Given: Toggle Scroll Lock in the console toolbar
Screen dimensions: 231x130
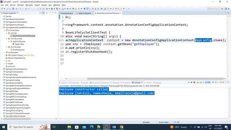Looking at the screenshot, I should [201, 82].
